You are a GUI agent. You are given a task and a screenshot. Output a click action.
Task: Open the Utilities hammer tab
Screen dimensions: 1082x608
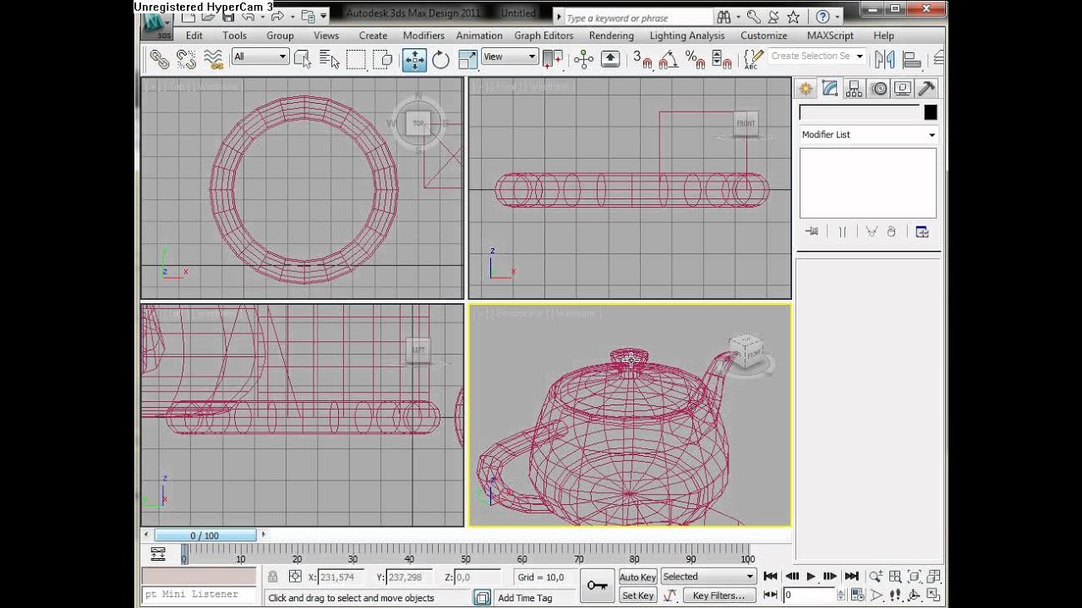pyautogui.click(x=927, y=89)
